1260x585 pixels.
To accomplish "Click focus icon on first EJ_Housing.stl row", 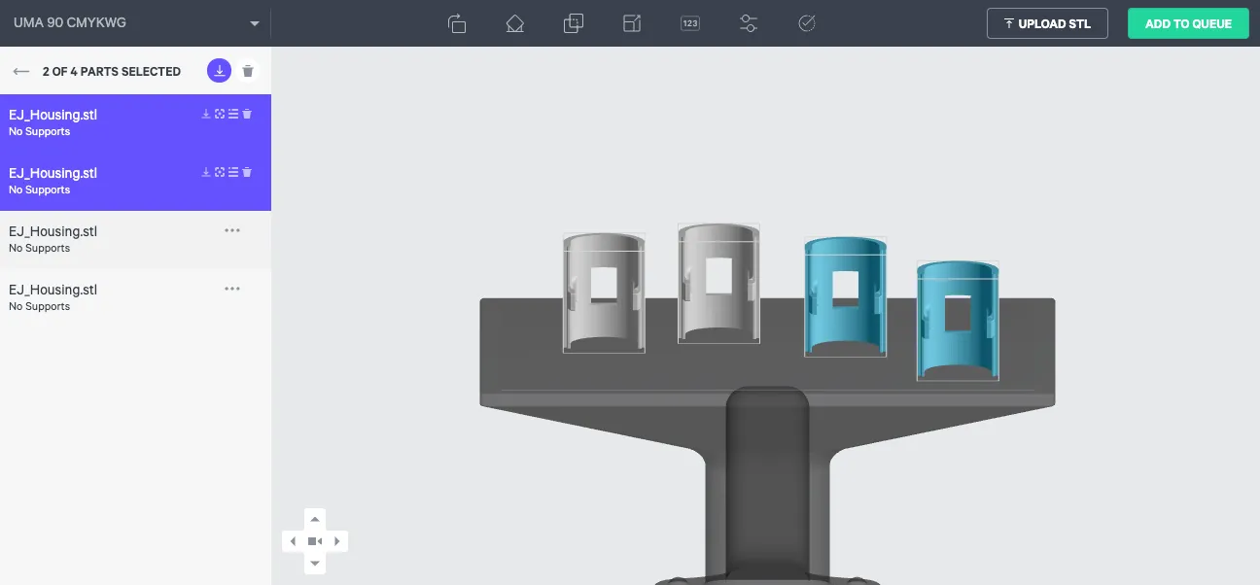I will click(220, 114).
